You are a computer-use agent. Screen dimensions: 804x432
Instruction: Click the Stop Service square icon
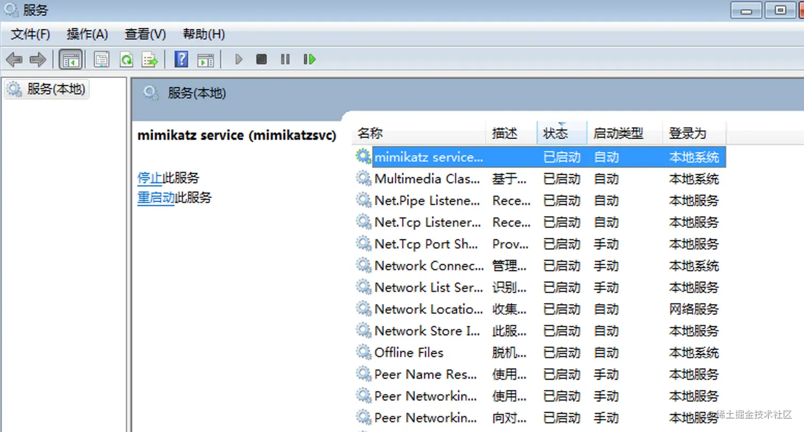tap(261, 59)
